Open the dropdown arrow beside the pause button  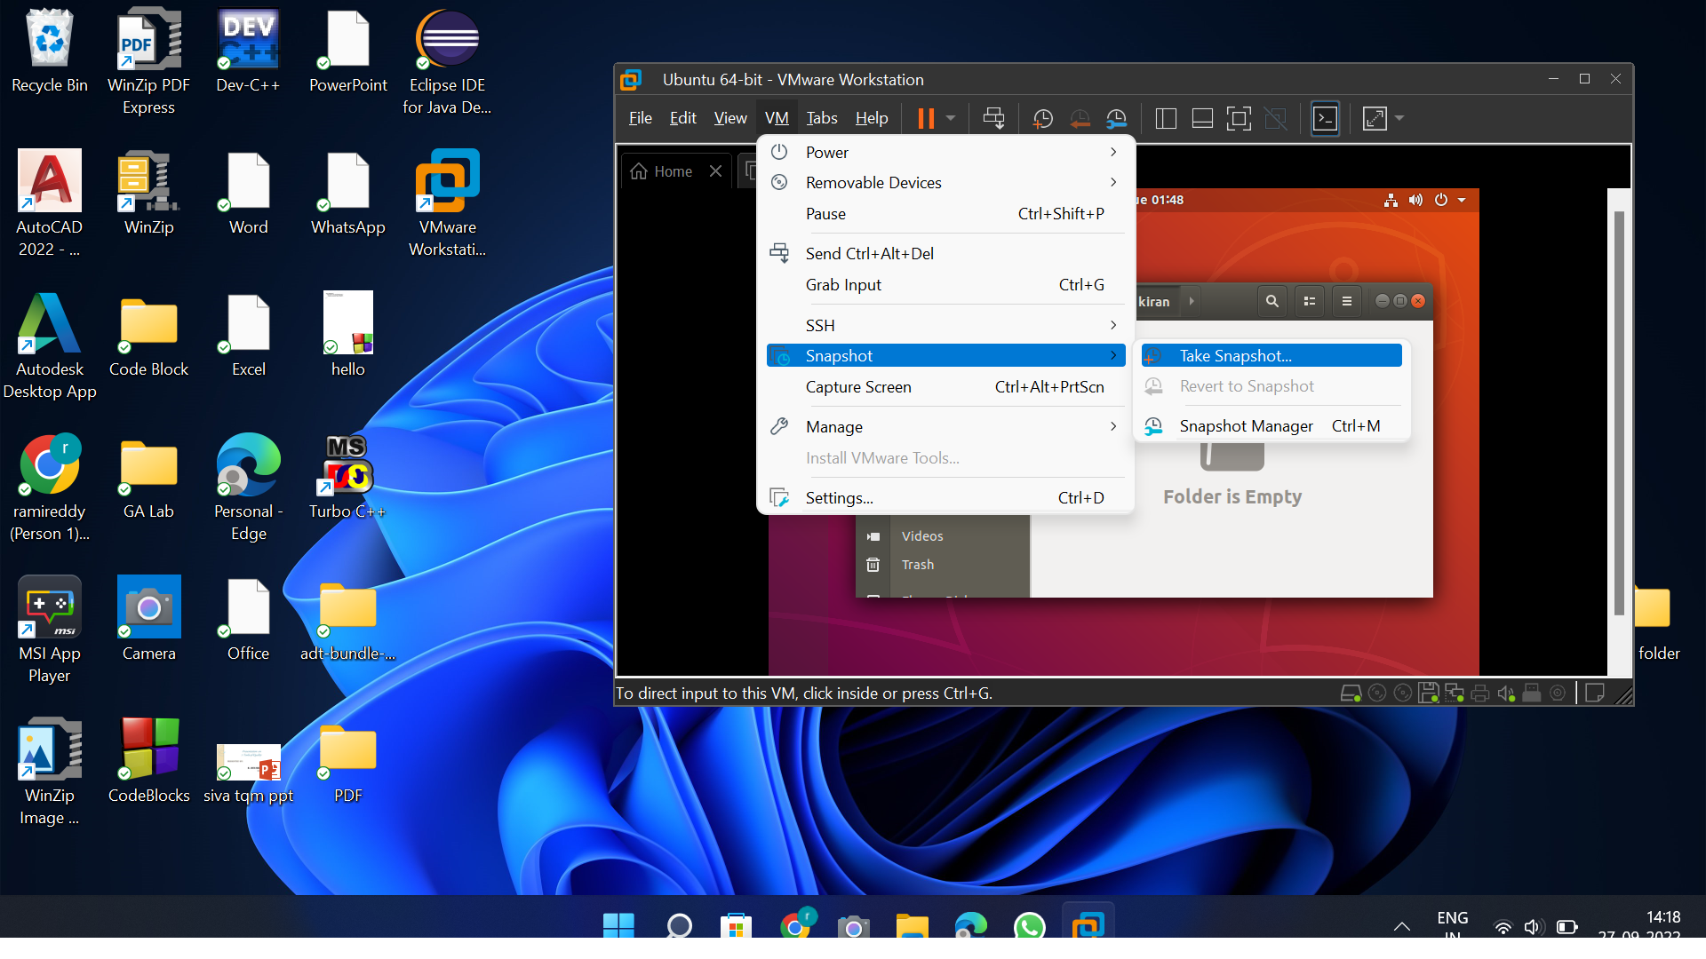pos(951,118)
